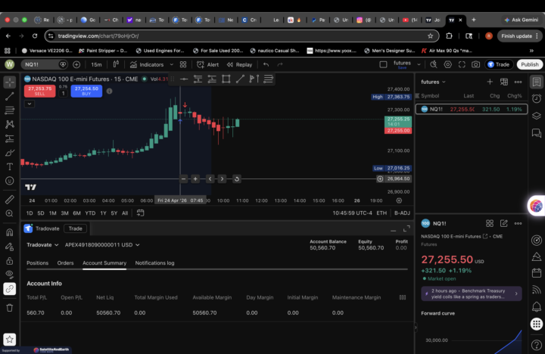Select the trend line drawing tool
Image resolution: width=545 pixels, height=354 pixels.
(10, 97)
